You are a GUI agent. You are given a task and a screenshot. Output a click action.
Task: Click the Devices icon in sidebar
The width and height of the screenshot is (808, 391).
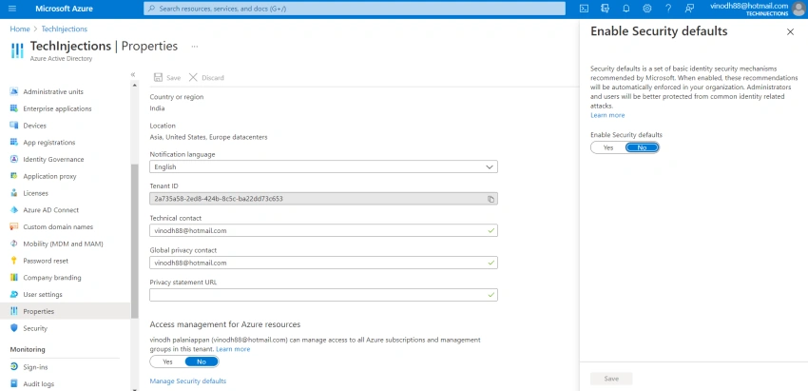point(14,126)
